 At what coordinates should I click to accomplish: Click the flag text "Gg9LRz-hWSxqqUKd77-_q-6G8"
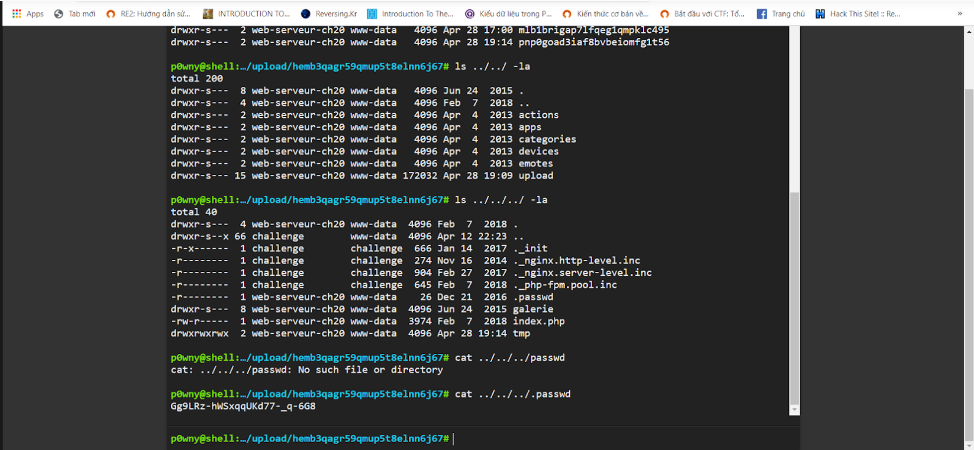[243, 406]
